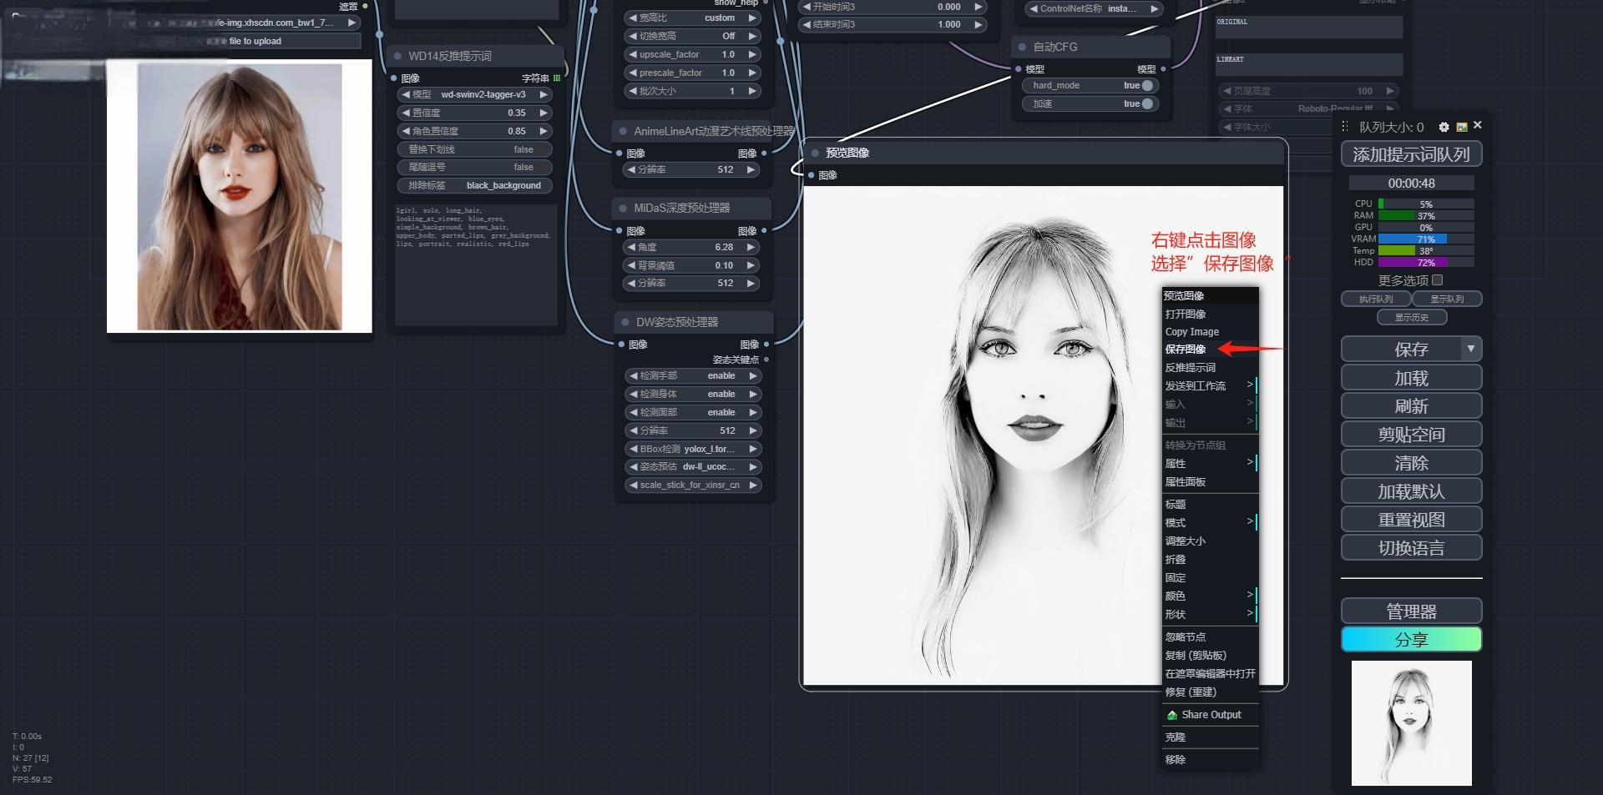Open the 保存 dropdown arrow
The height and width of the screenshot is (795, 1603).
pyautogui.click(x=1470, y=349)
